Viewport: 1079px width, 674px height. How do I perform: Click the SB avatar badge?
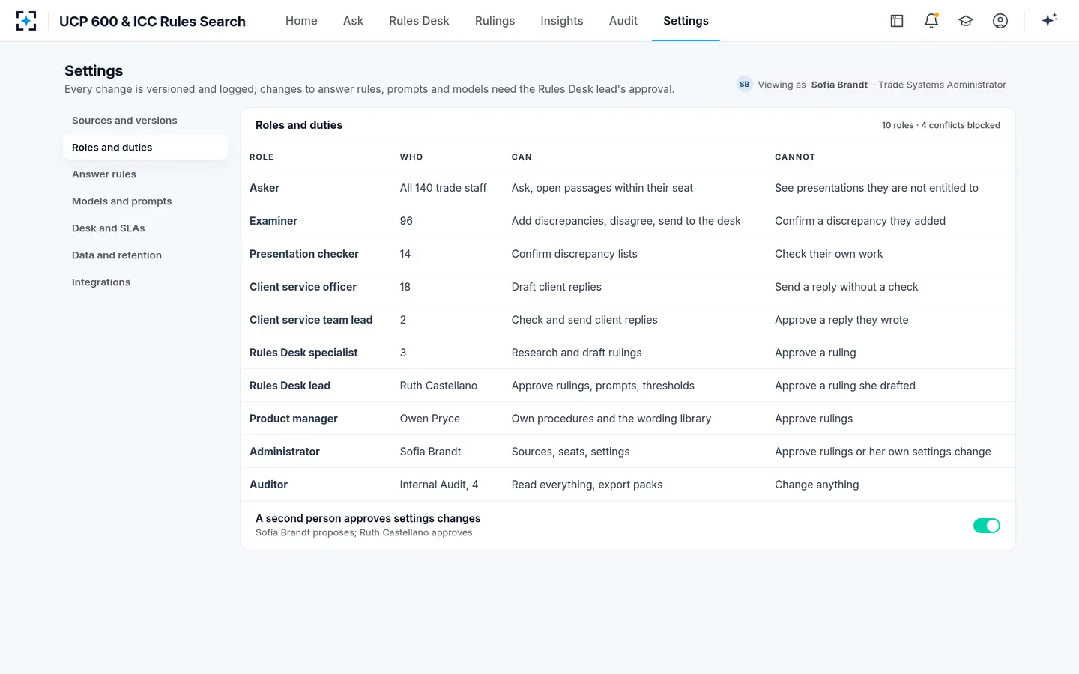[744, 85]
